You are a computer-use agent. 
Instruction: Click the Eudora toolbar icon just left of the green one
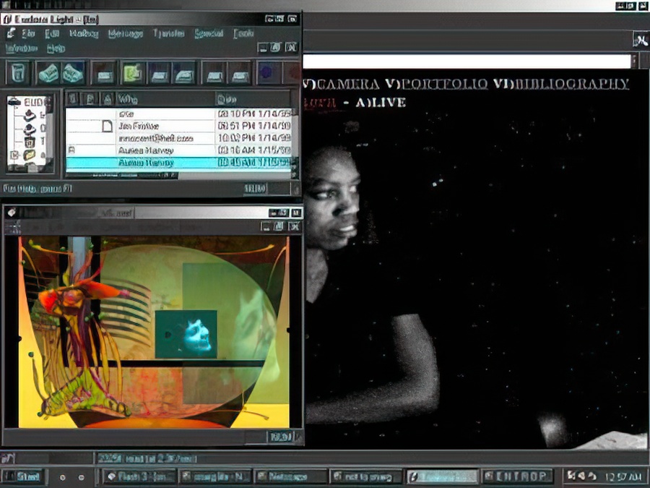tap(103, 73)
